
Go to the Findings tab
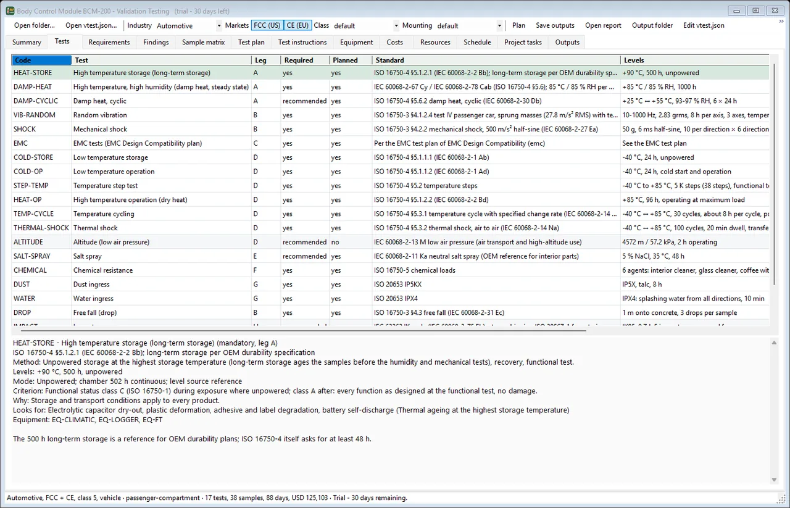click(x=156, y=43)
